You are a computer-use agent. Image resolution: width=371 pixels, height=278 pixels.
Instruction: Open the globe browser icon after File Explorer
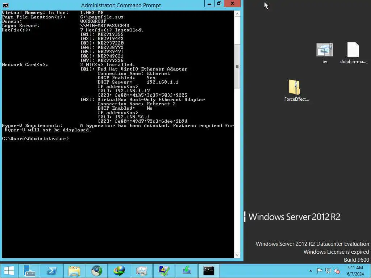tap(96, 271)
